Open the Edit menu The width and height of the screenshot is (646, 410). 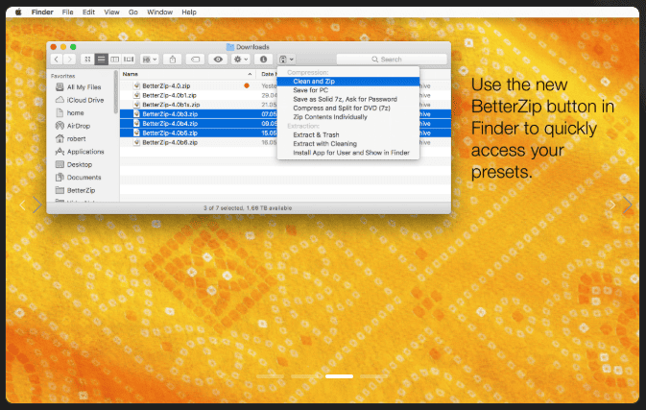(88, 12)
